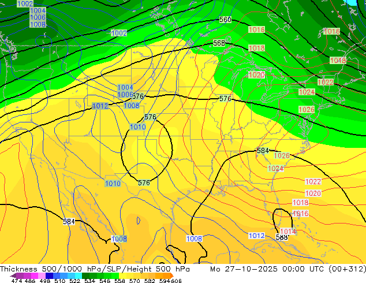Viewport: 366px width, 283px height.
Task: Click the blue 1010 label left of the bottom 576 label
Action: click(x=113, y=184)
